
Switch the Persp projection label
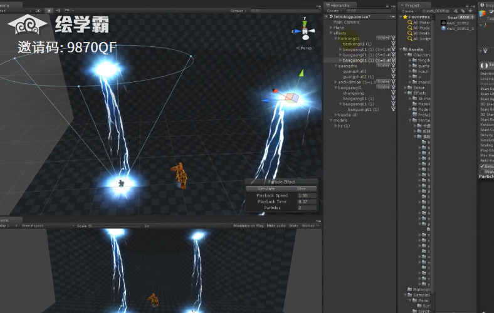click(304, 48)
